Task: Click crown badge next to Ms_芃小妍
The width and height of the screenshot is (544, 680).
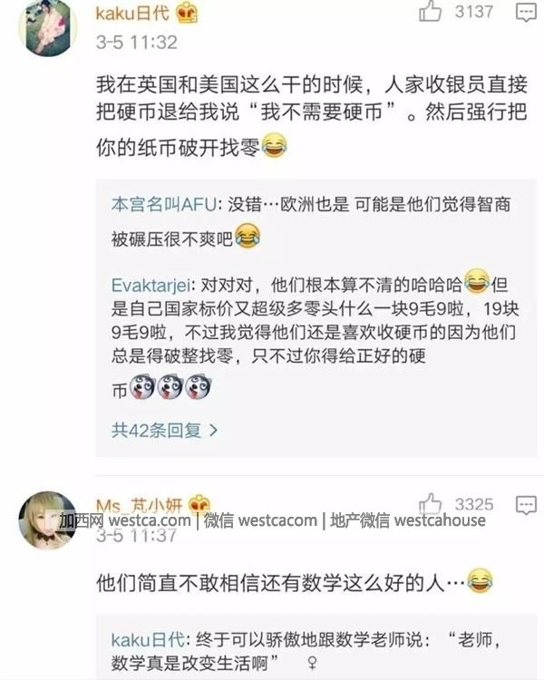Action: pos(199,504)
